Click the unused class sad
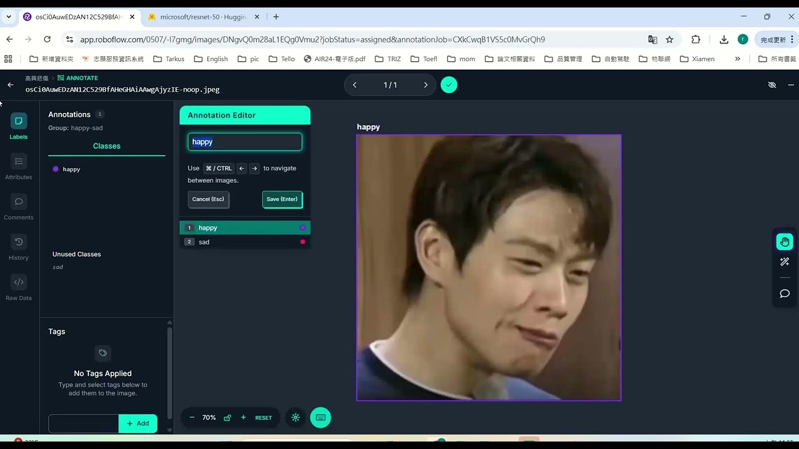Viewport: 799px width, 449px height. [57, 267]
